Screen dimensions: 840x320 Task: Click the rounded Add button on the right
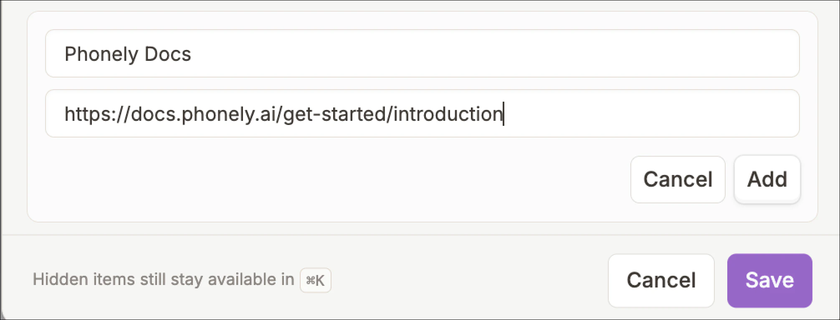767,179
